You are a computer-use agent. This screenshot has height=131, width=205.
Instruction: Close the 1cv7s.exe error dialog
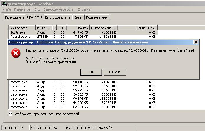point(196,42)
